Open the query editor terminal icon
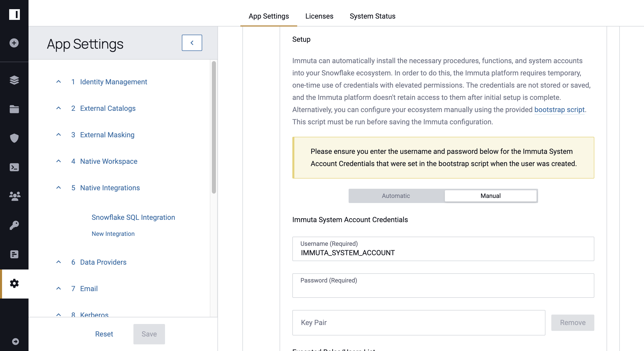This screenshot has height=351, width=644. [x=14, y=167]
